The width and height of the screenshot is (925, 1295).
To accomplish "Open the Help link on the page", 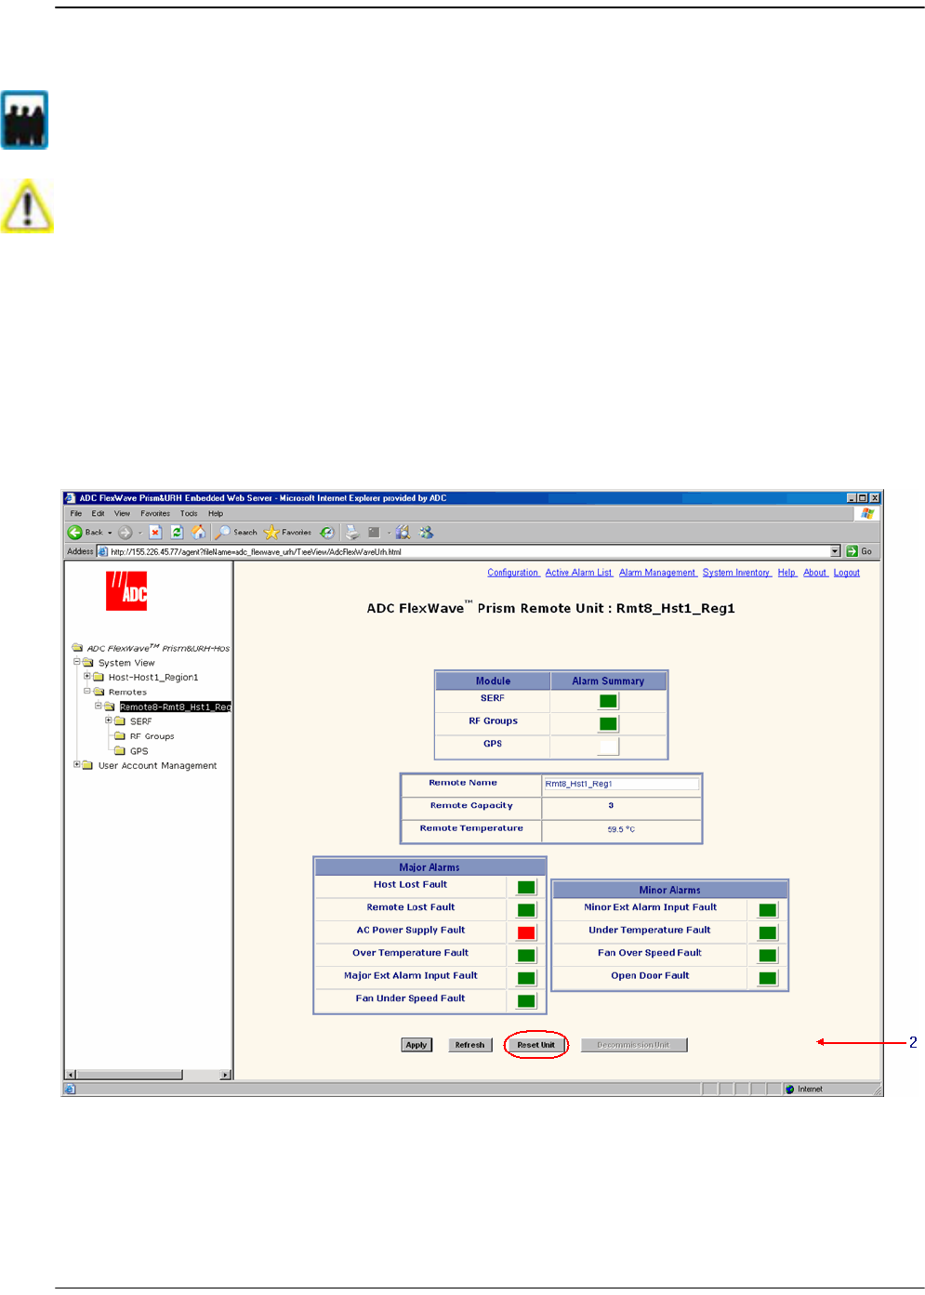I will point(786,573).
